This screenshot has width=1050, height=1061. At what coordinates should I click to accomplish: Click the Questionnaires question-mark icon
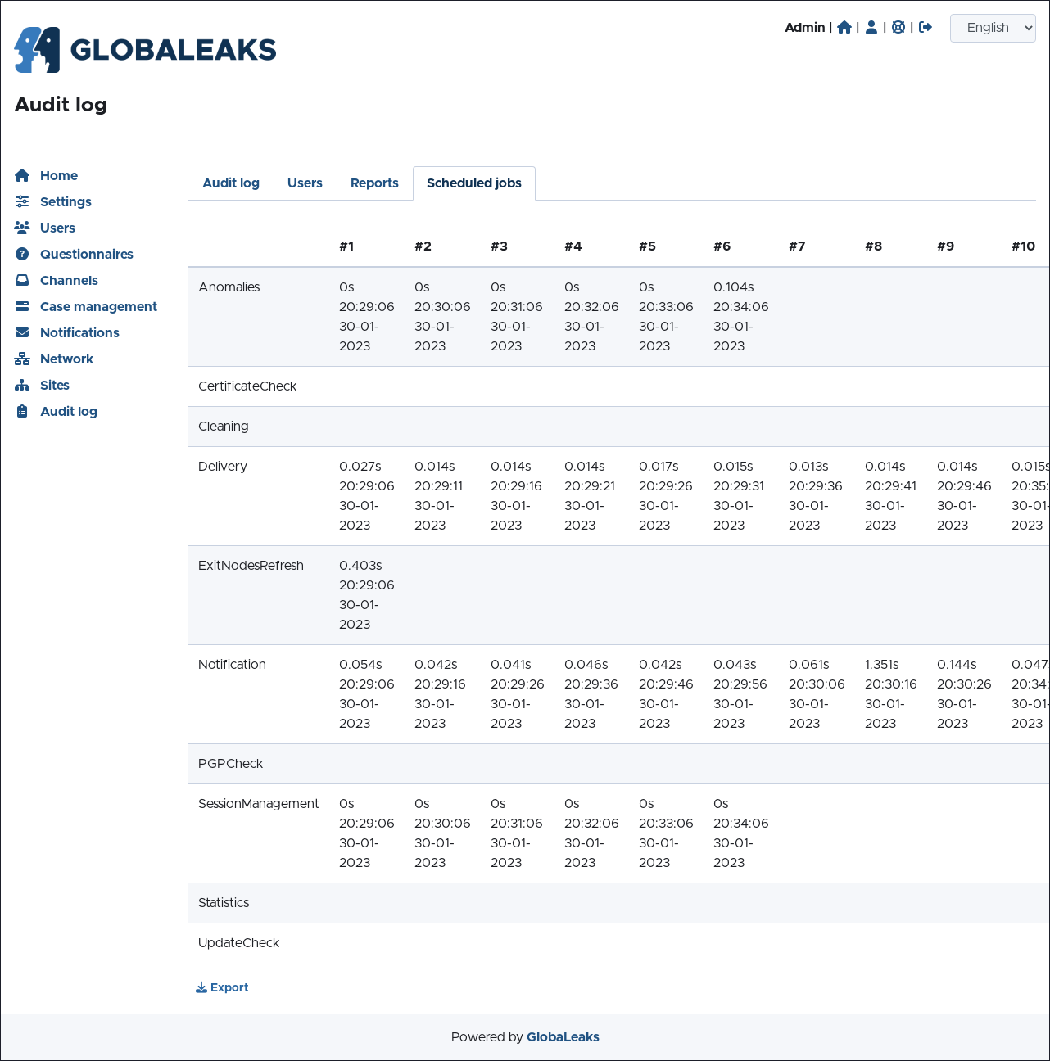pyautogui.click(x=22, y=254)
